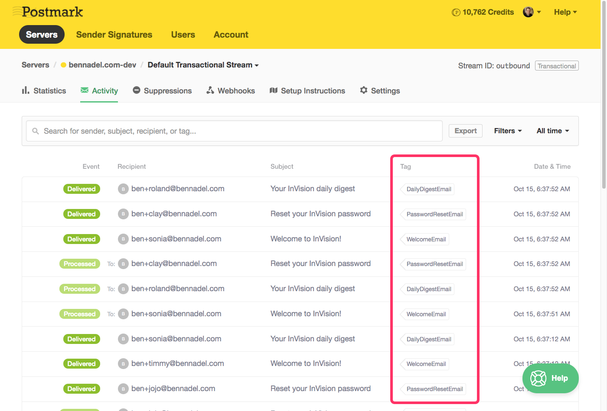Click the credits coin icon
Viewport: 607px width, 411px height.
[456, 13]
